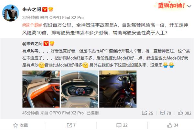Toggle the 收藏 favorite star
Screen dimensions: 194x130
tap(21, 125)
